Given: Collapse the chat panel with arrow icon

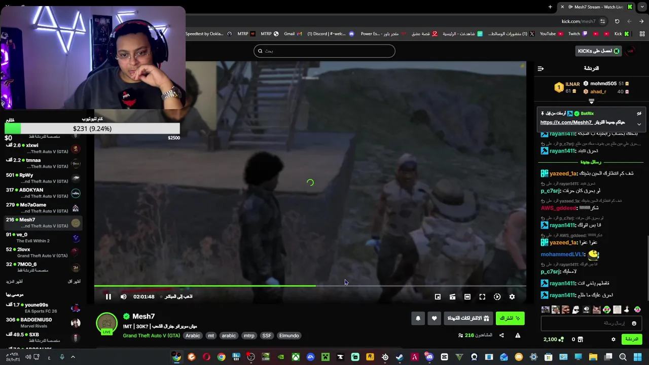Looking at the screenshot, I should (540, 68).
